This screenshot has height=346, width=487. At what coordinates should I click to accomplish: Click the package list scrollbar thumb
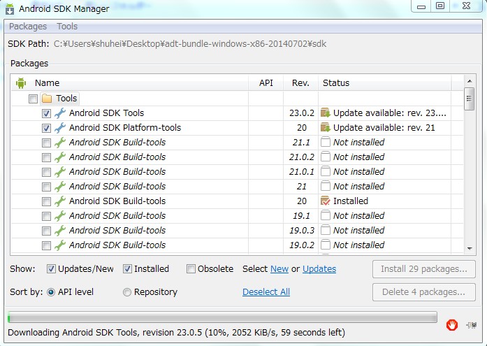pos(470,99)
